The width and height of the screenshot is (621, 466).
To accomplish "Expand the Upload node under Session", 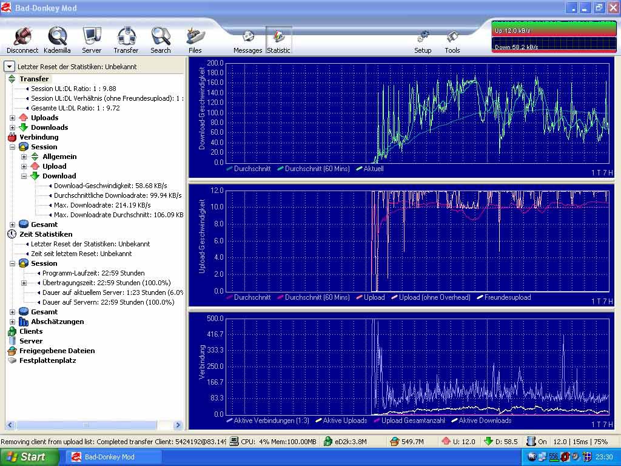I will 24,166.
